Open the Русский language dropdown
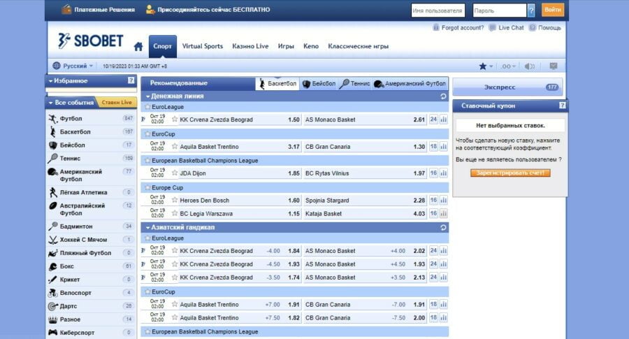Viewport: 629px width, 339px height. [x=73, y=66]
